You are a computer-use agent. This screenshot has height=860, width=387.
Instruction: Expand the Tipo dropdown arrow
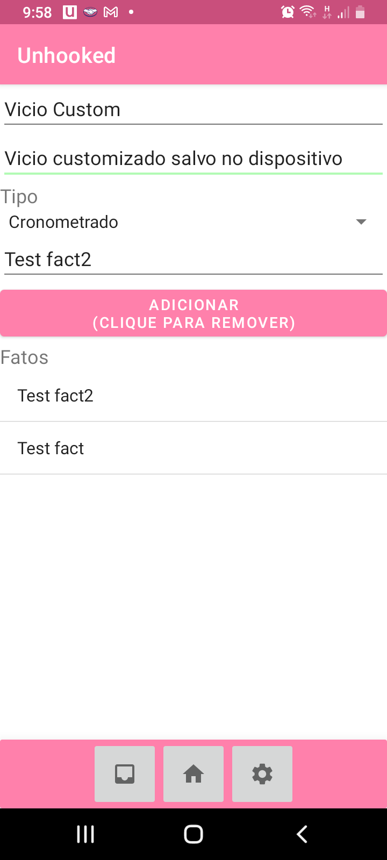click(x=361, y=222)
